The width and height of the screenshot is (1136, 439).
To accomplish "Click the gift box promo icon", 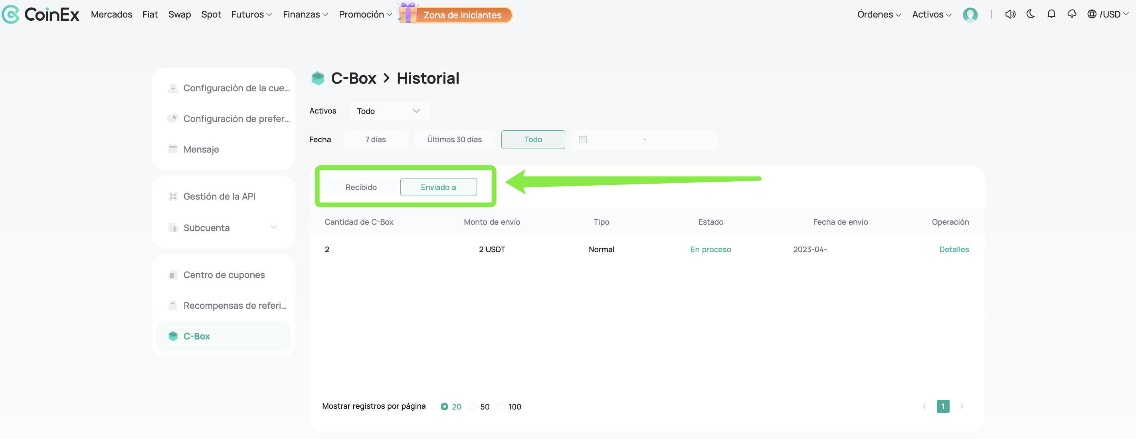I will point(408,13).
